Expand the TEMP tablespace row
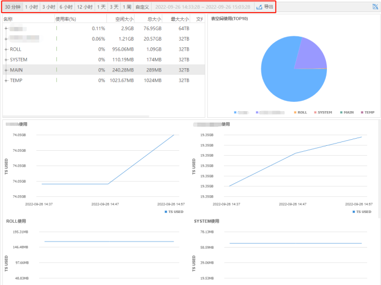 6,80
